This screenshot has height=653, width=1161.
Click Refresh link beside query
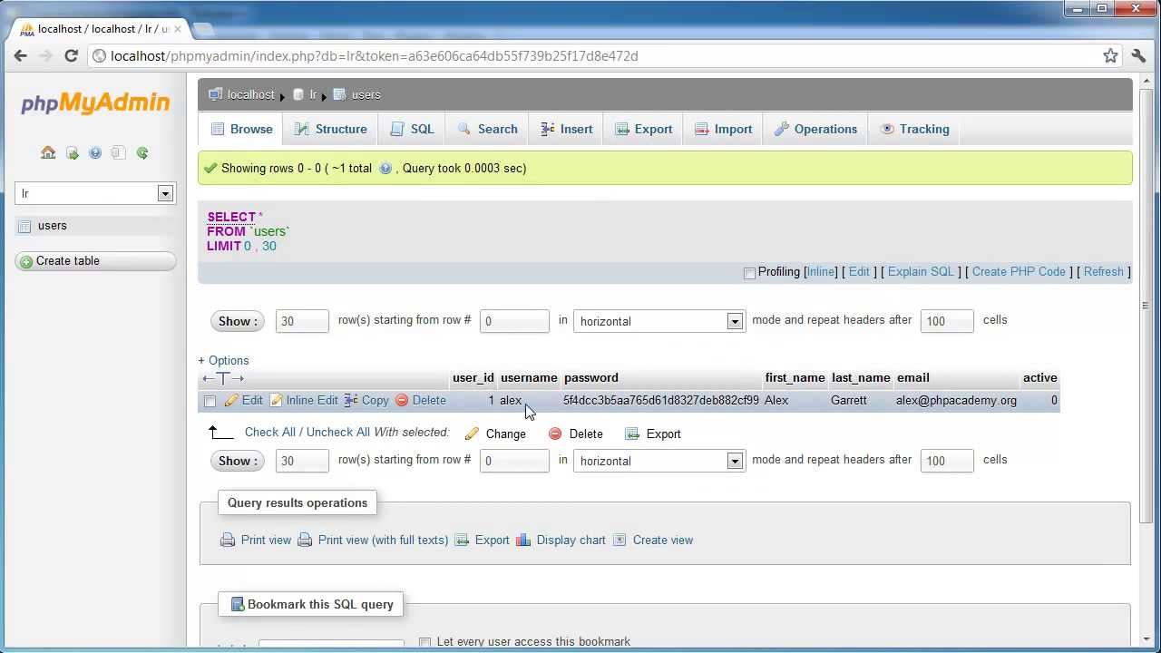[1103, 271]
